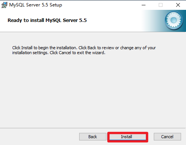Click the gear logo in the banner

coord(174,20)
